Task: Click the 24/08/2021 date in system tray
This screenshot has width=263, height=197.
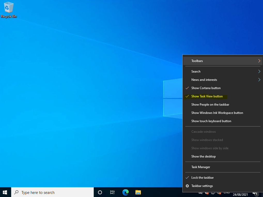Action: tap(240, 194)
